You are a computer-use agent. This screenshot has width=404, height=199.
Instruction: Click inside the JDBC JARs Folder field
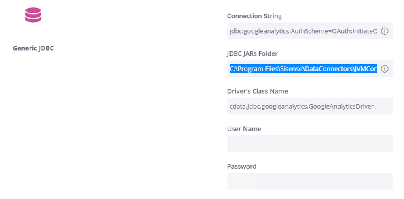tap(303, 69)
